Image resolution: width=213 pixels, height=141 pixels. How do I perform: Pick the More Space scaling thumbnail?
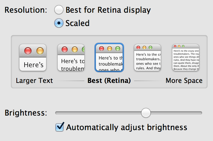pos(186,57)
